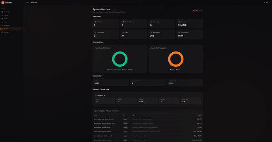The image size is (272, 142).
Task: Click the Studio breadcrumb link
Action: [x=27, y=2]
